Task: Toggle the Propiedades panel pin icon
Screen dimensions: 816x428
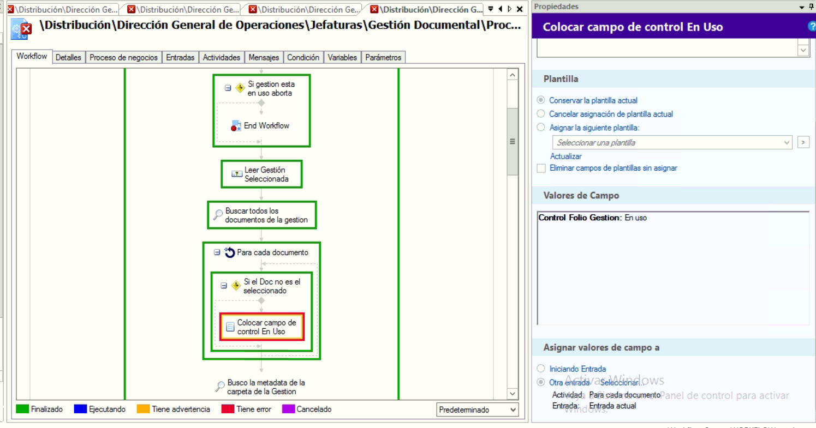Action: (x=811, y=7)
